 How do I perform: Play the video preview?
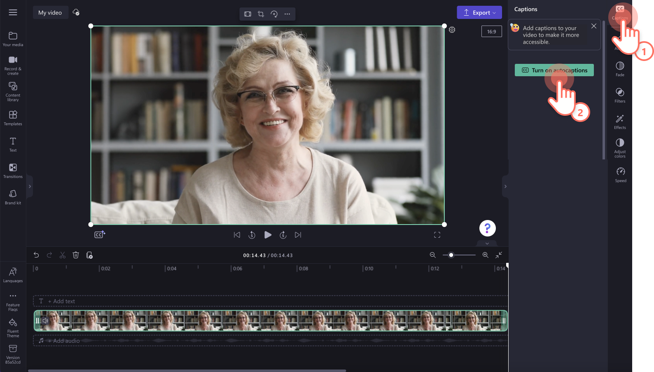pyautogui.click(x=268, y=235)
